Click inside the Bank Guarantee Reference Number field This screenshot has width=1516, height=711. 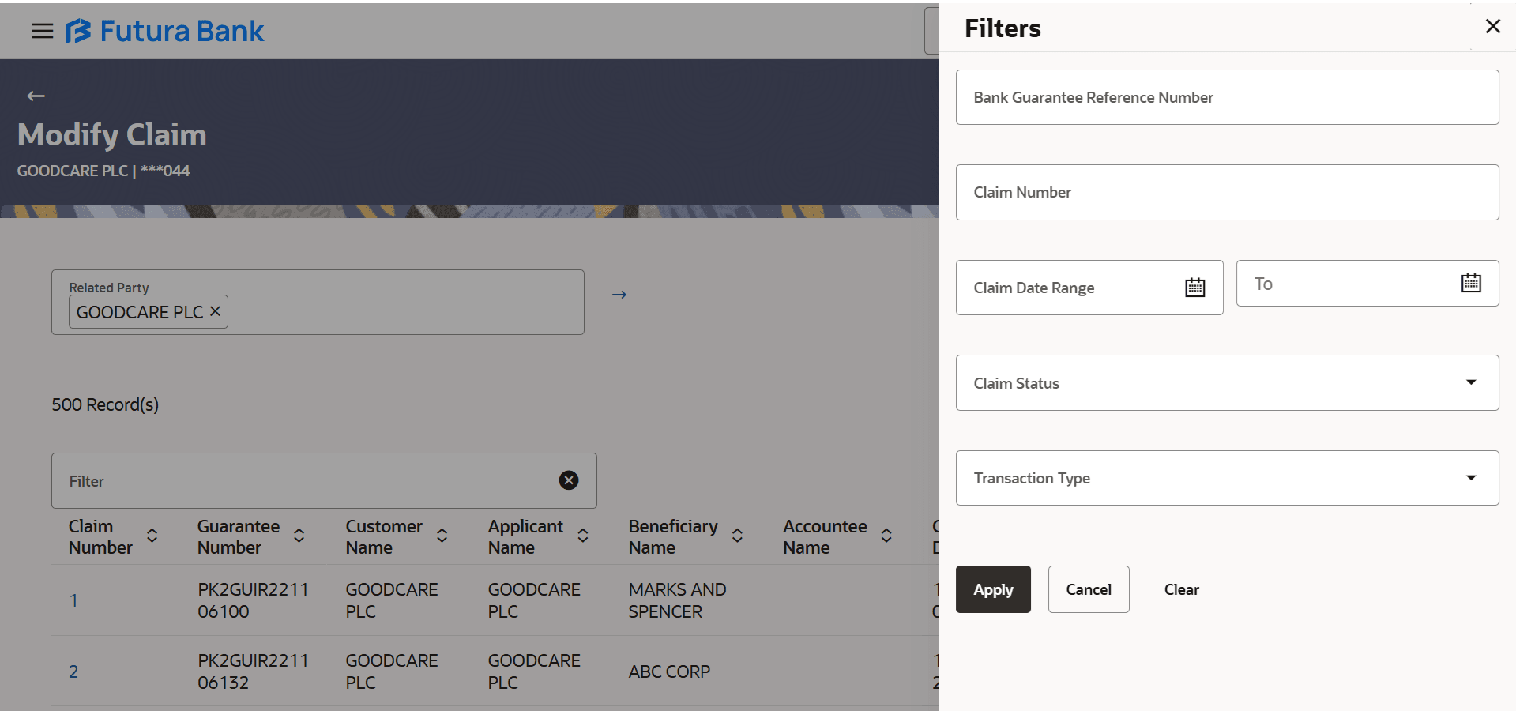pyautogui.click(x=1225, y=96)
